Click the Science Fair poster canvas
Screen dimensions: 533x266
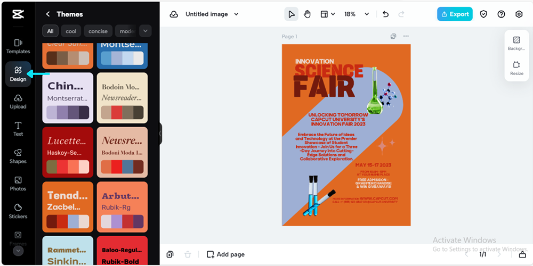coord(346,135)
